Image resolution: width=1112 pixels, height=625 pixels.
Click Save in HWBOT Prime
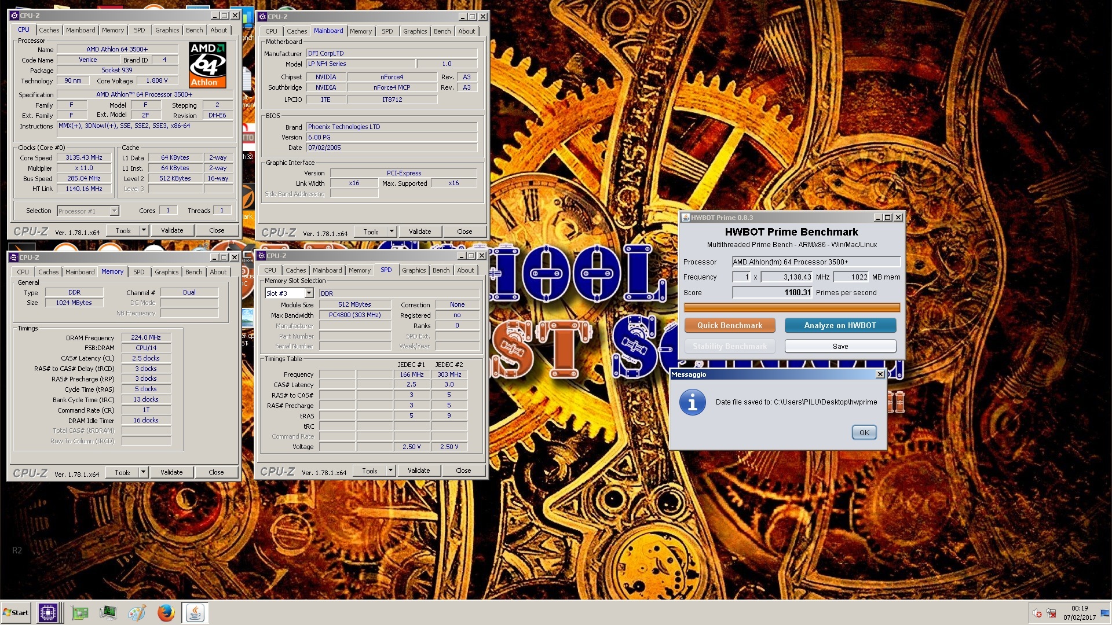(x=840, y=346)
